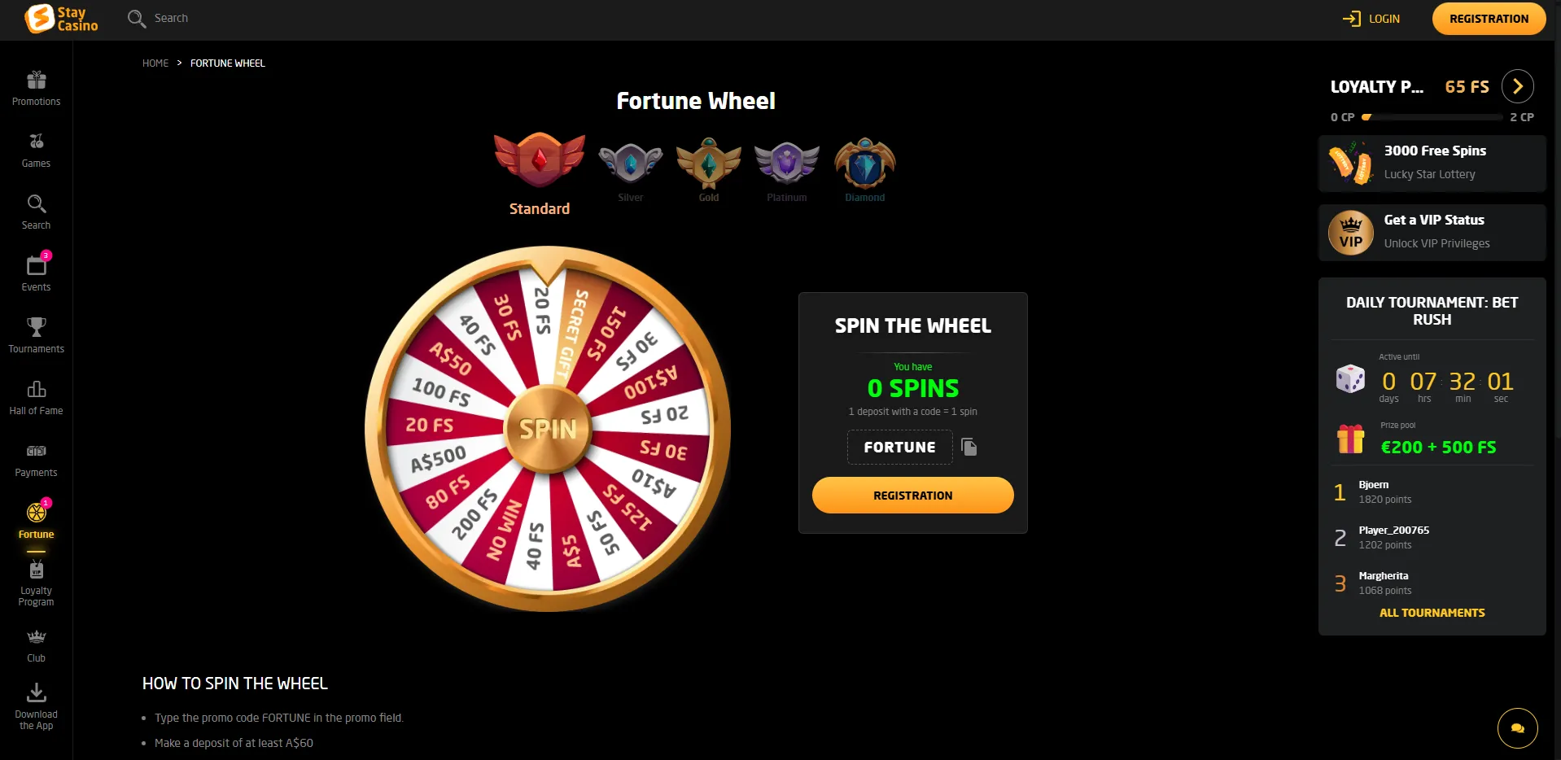This screenshot has width=1561, height=760.
Task: Select the Gold wheel level
Action: point(708,170)
